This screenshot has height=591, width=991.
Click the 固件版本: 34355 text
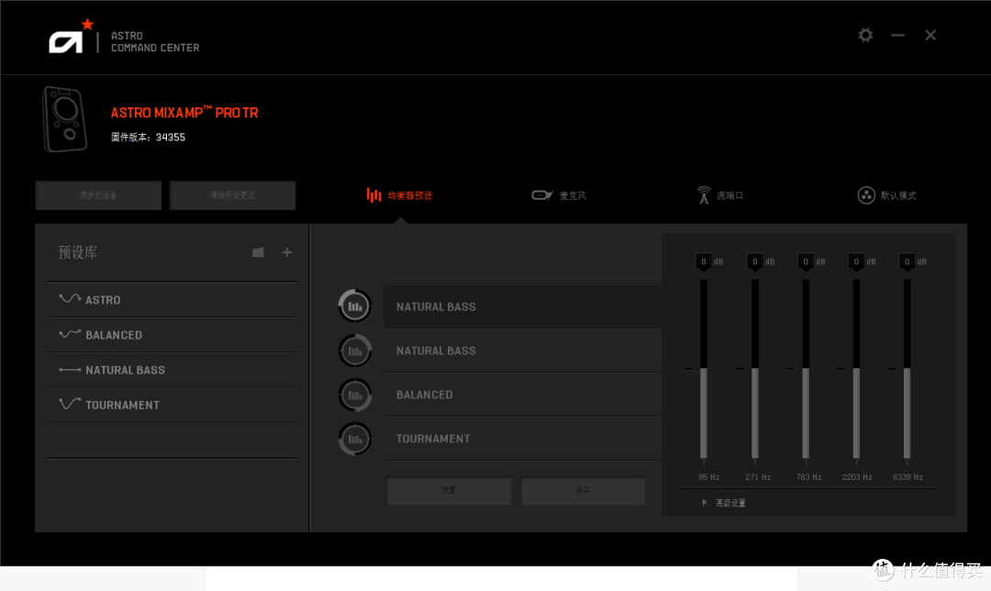pyautogui.click(x=148, y=137)
